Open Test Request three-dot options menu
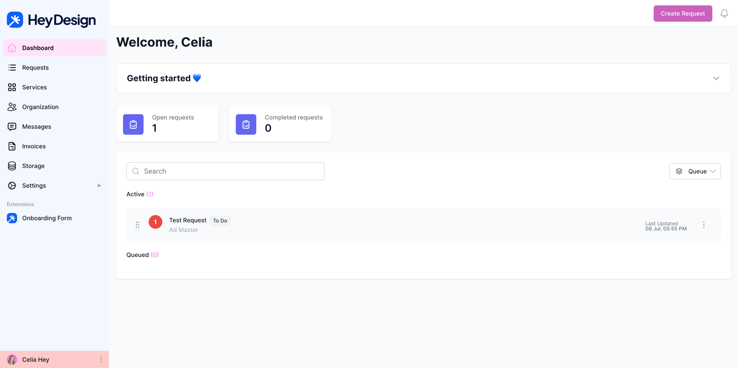 point(704,225)
